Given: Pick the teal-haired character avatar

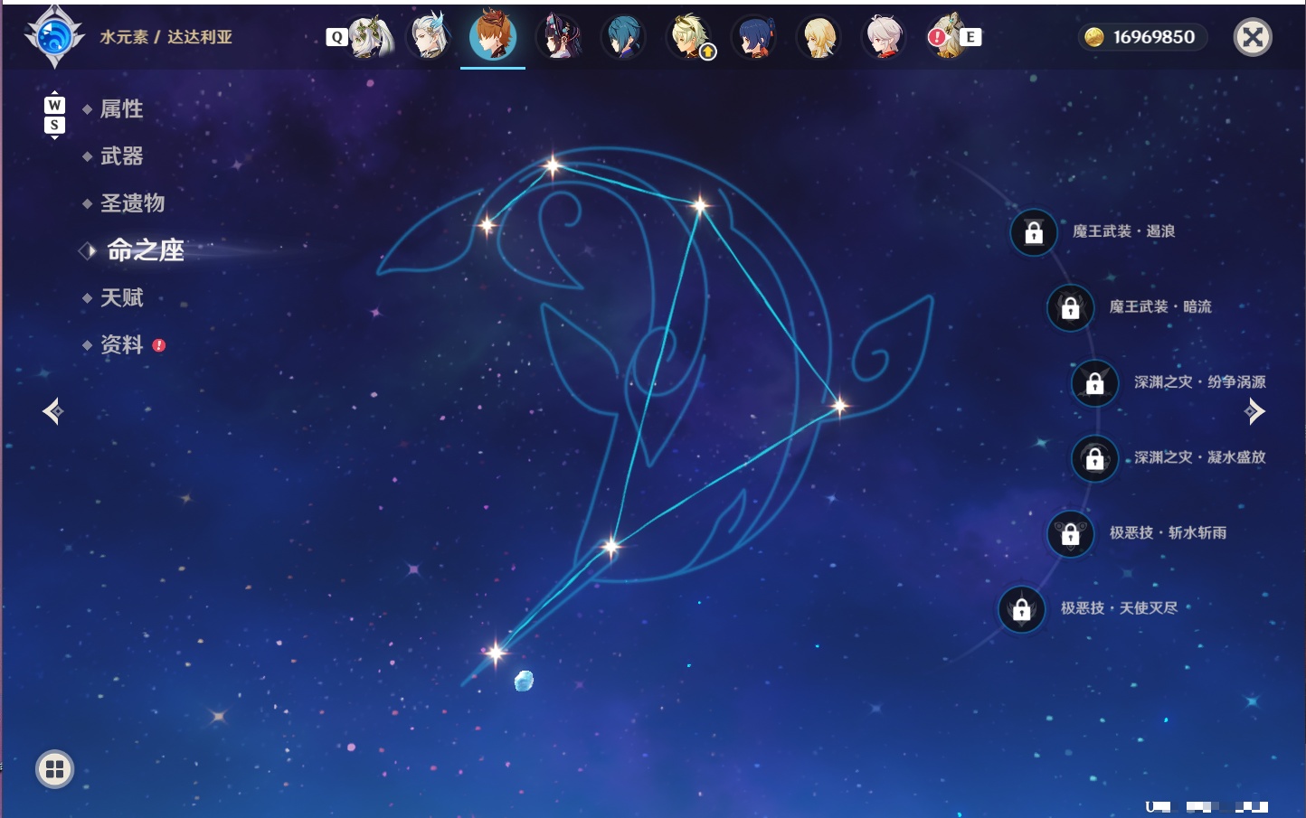Looking at the screenshot, I should pyautogui.click(x=624, y=37).
